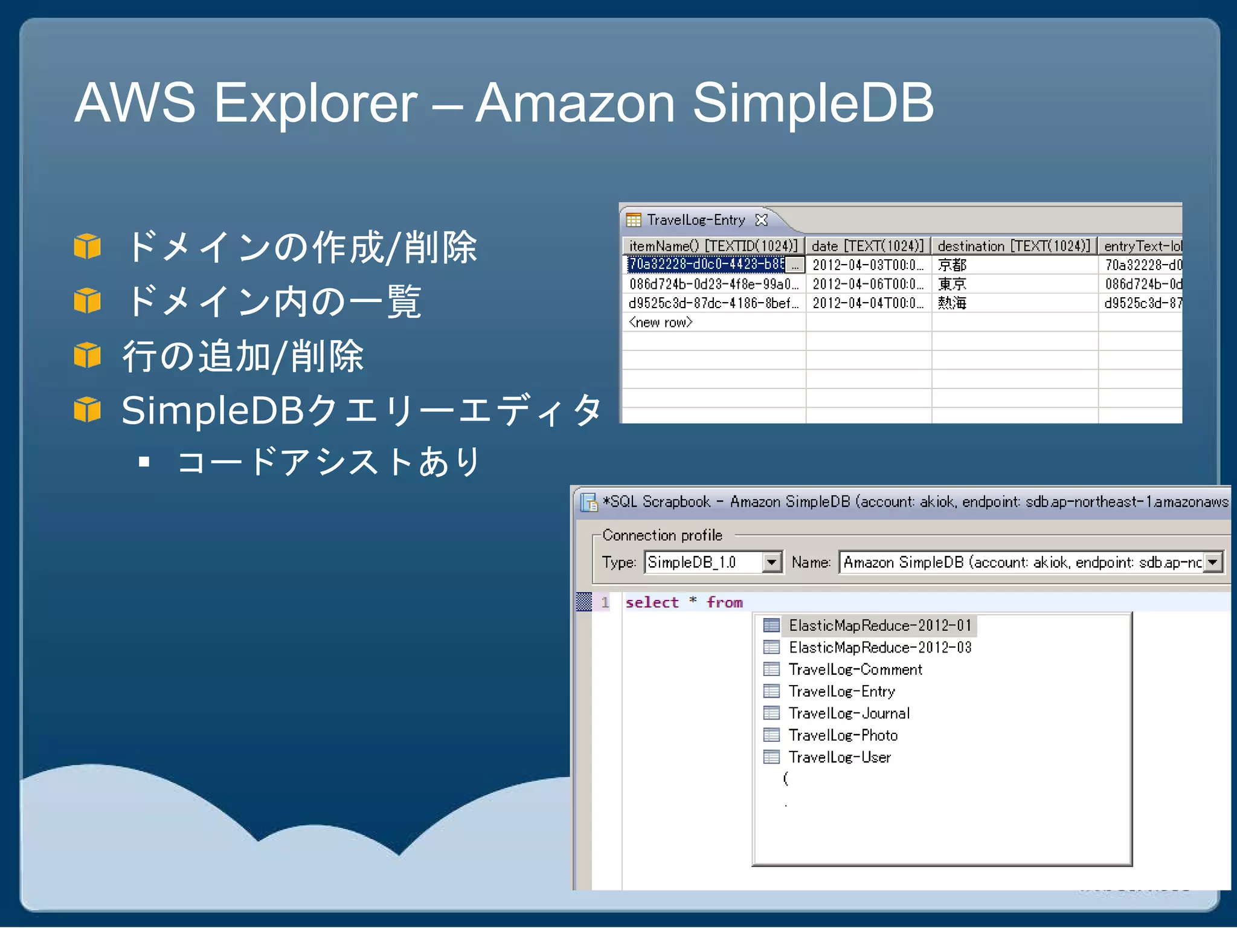
Task: Click entryText cell 70a32228-d0 in first row
Action: tap(1141, 265)
